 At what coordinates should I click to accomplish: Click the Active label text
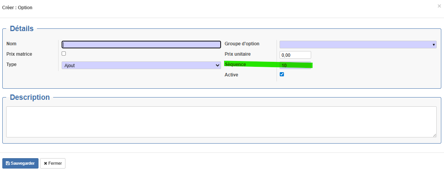(231, 75)
